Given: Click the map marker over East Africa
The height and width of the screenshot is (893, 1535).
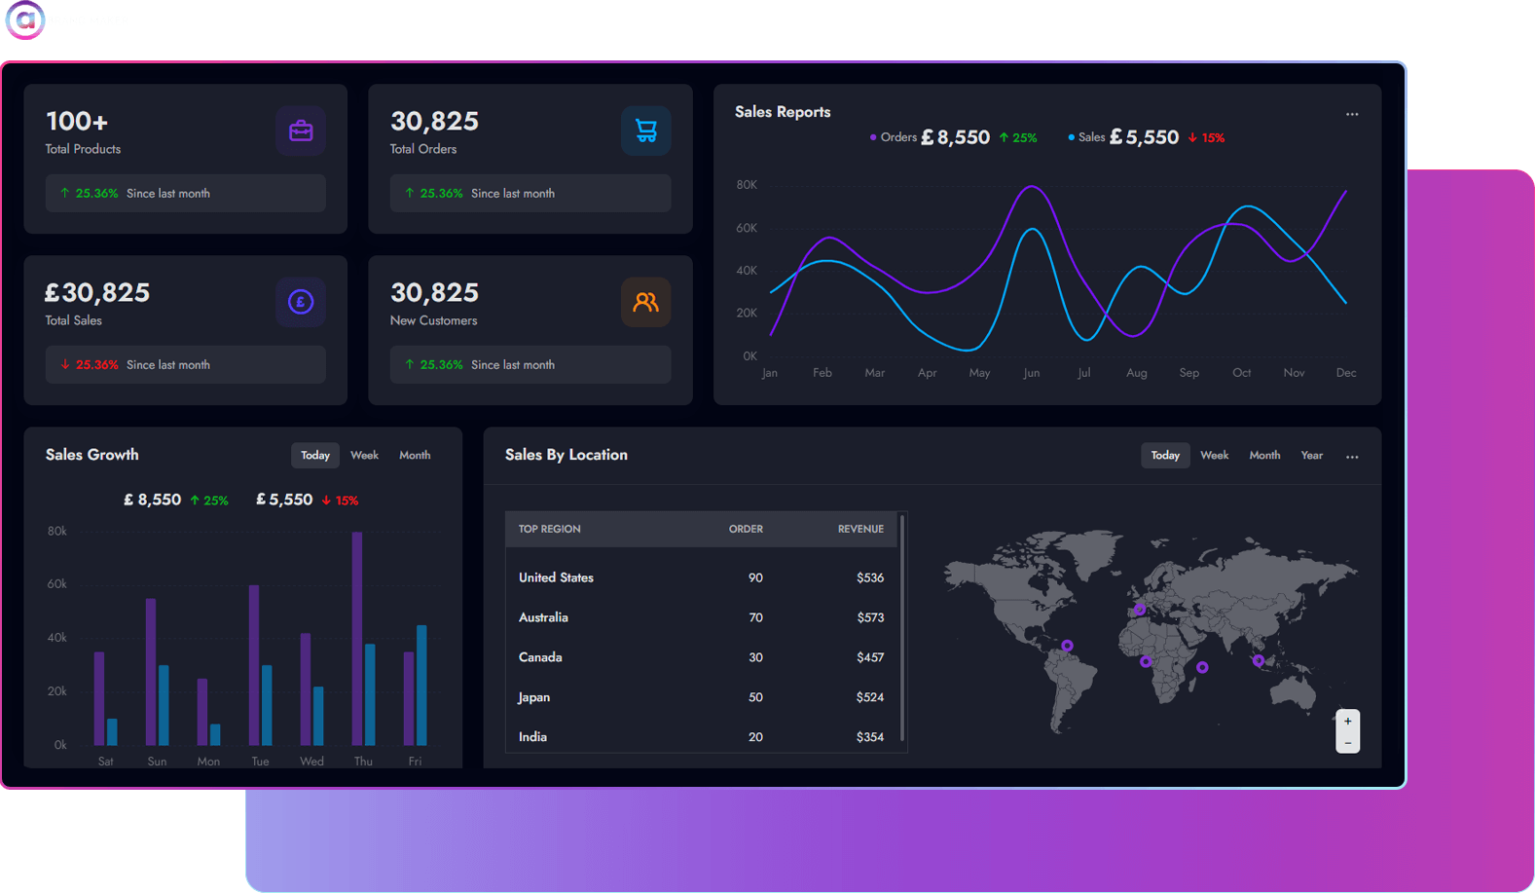Looking at the screenshot, I should pos(1203,667).
